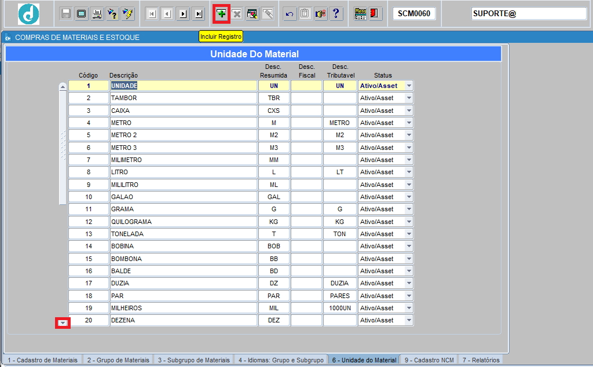Click the 'Status' column header

[383, 75]
